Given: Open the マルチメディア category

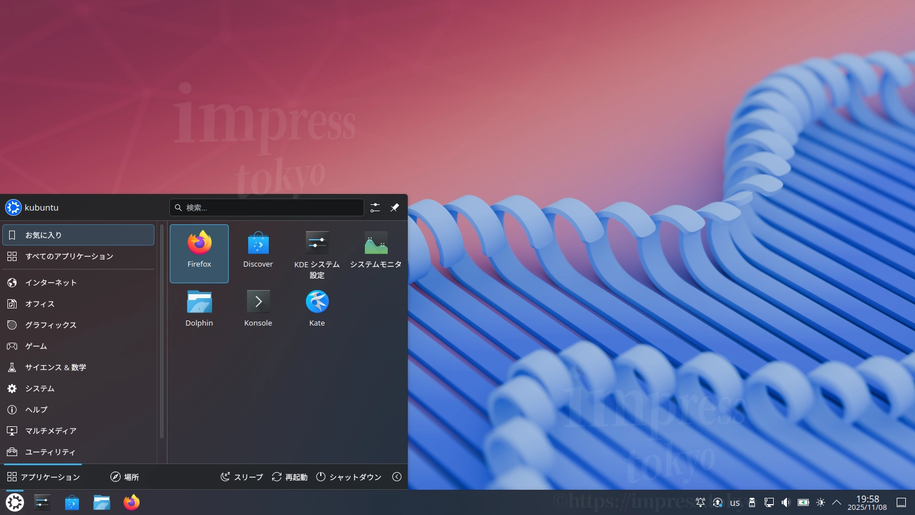Looking at the screenshot, I should point(78,431).
